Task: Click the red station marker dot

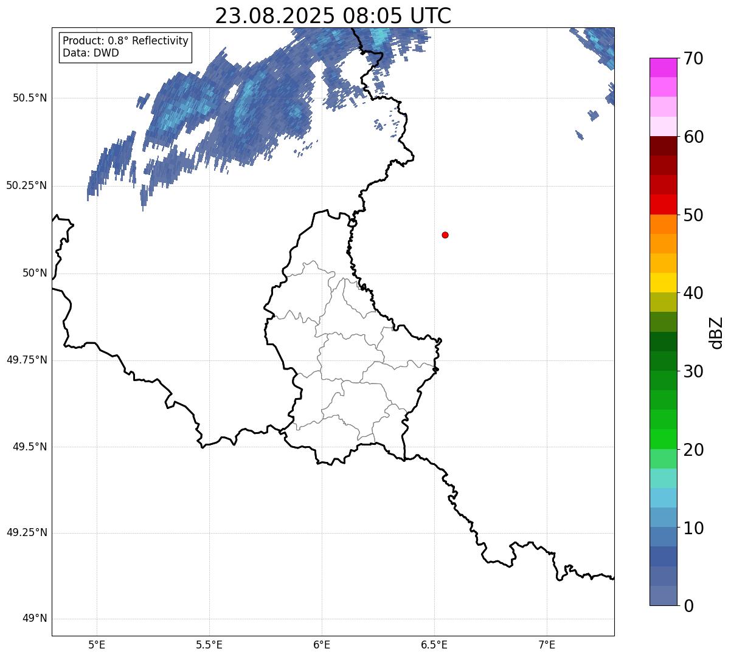Action: tap(445, 235)
